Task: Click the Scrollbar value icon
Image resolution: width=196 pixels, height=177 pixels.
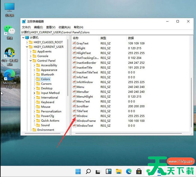Action: click(74, 106)
